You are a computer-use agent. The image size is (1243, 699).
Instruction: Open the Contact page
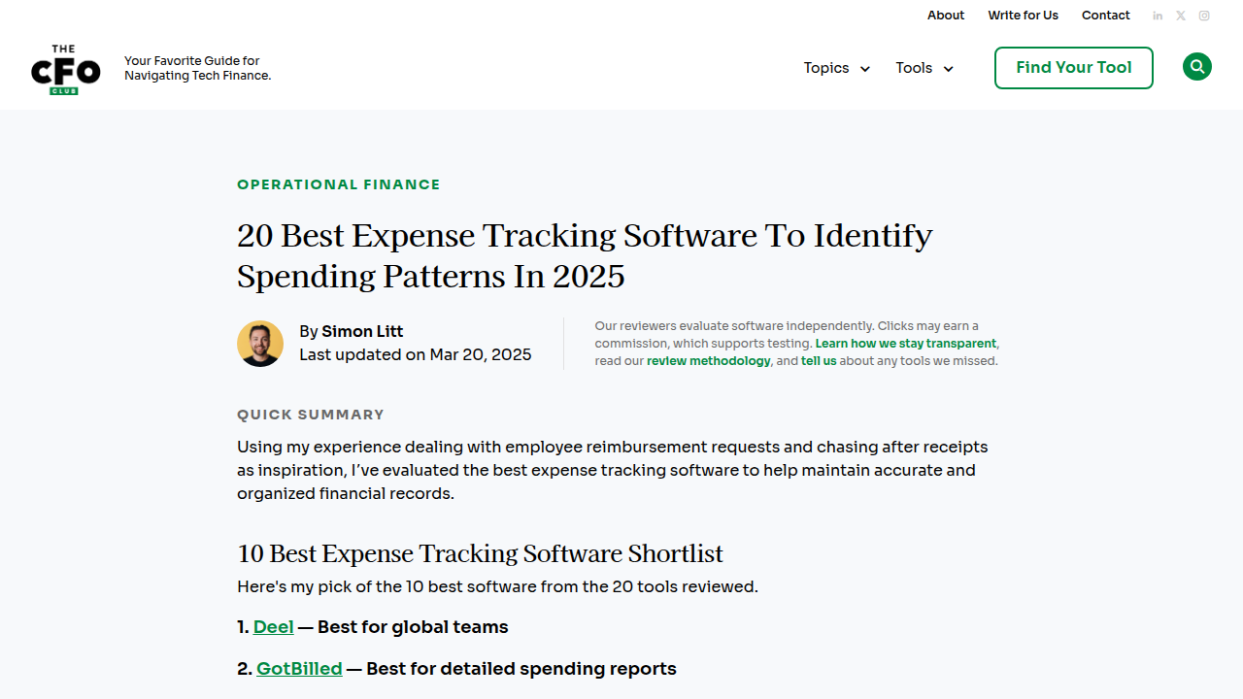pyautogui.click(x=1106, y=16)
